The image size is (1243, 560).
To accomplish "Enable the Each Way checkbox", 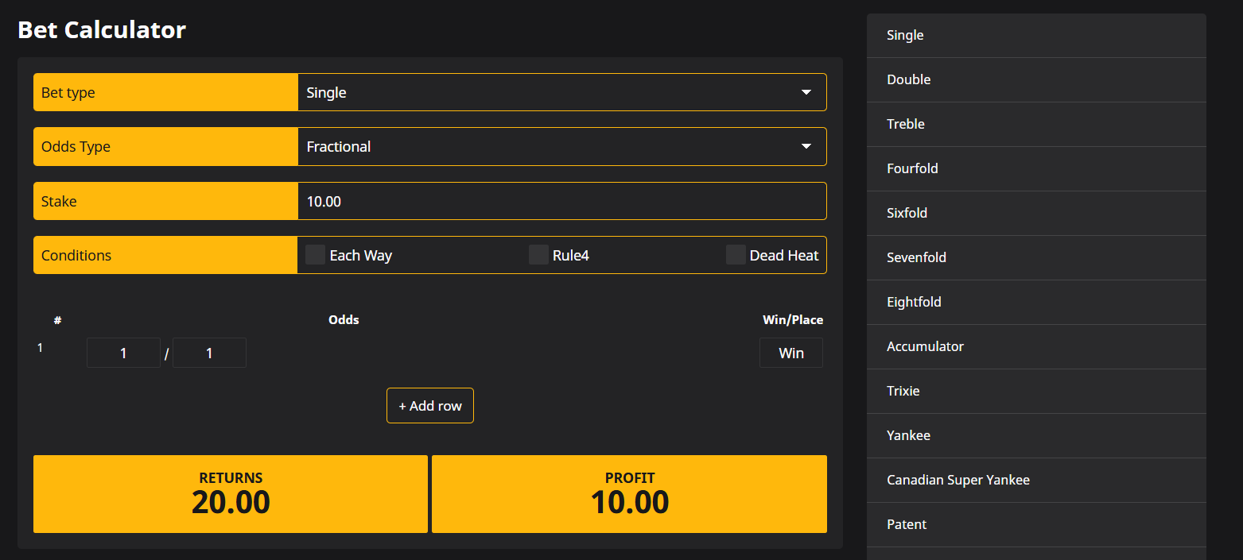I will (x=316, y=255).
